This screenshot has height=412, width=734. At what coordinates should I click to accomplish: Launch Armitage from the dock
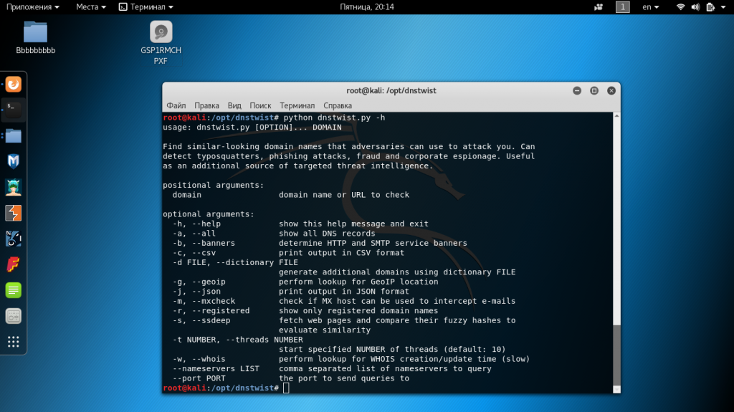tap(14, 188)
